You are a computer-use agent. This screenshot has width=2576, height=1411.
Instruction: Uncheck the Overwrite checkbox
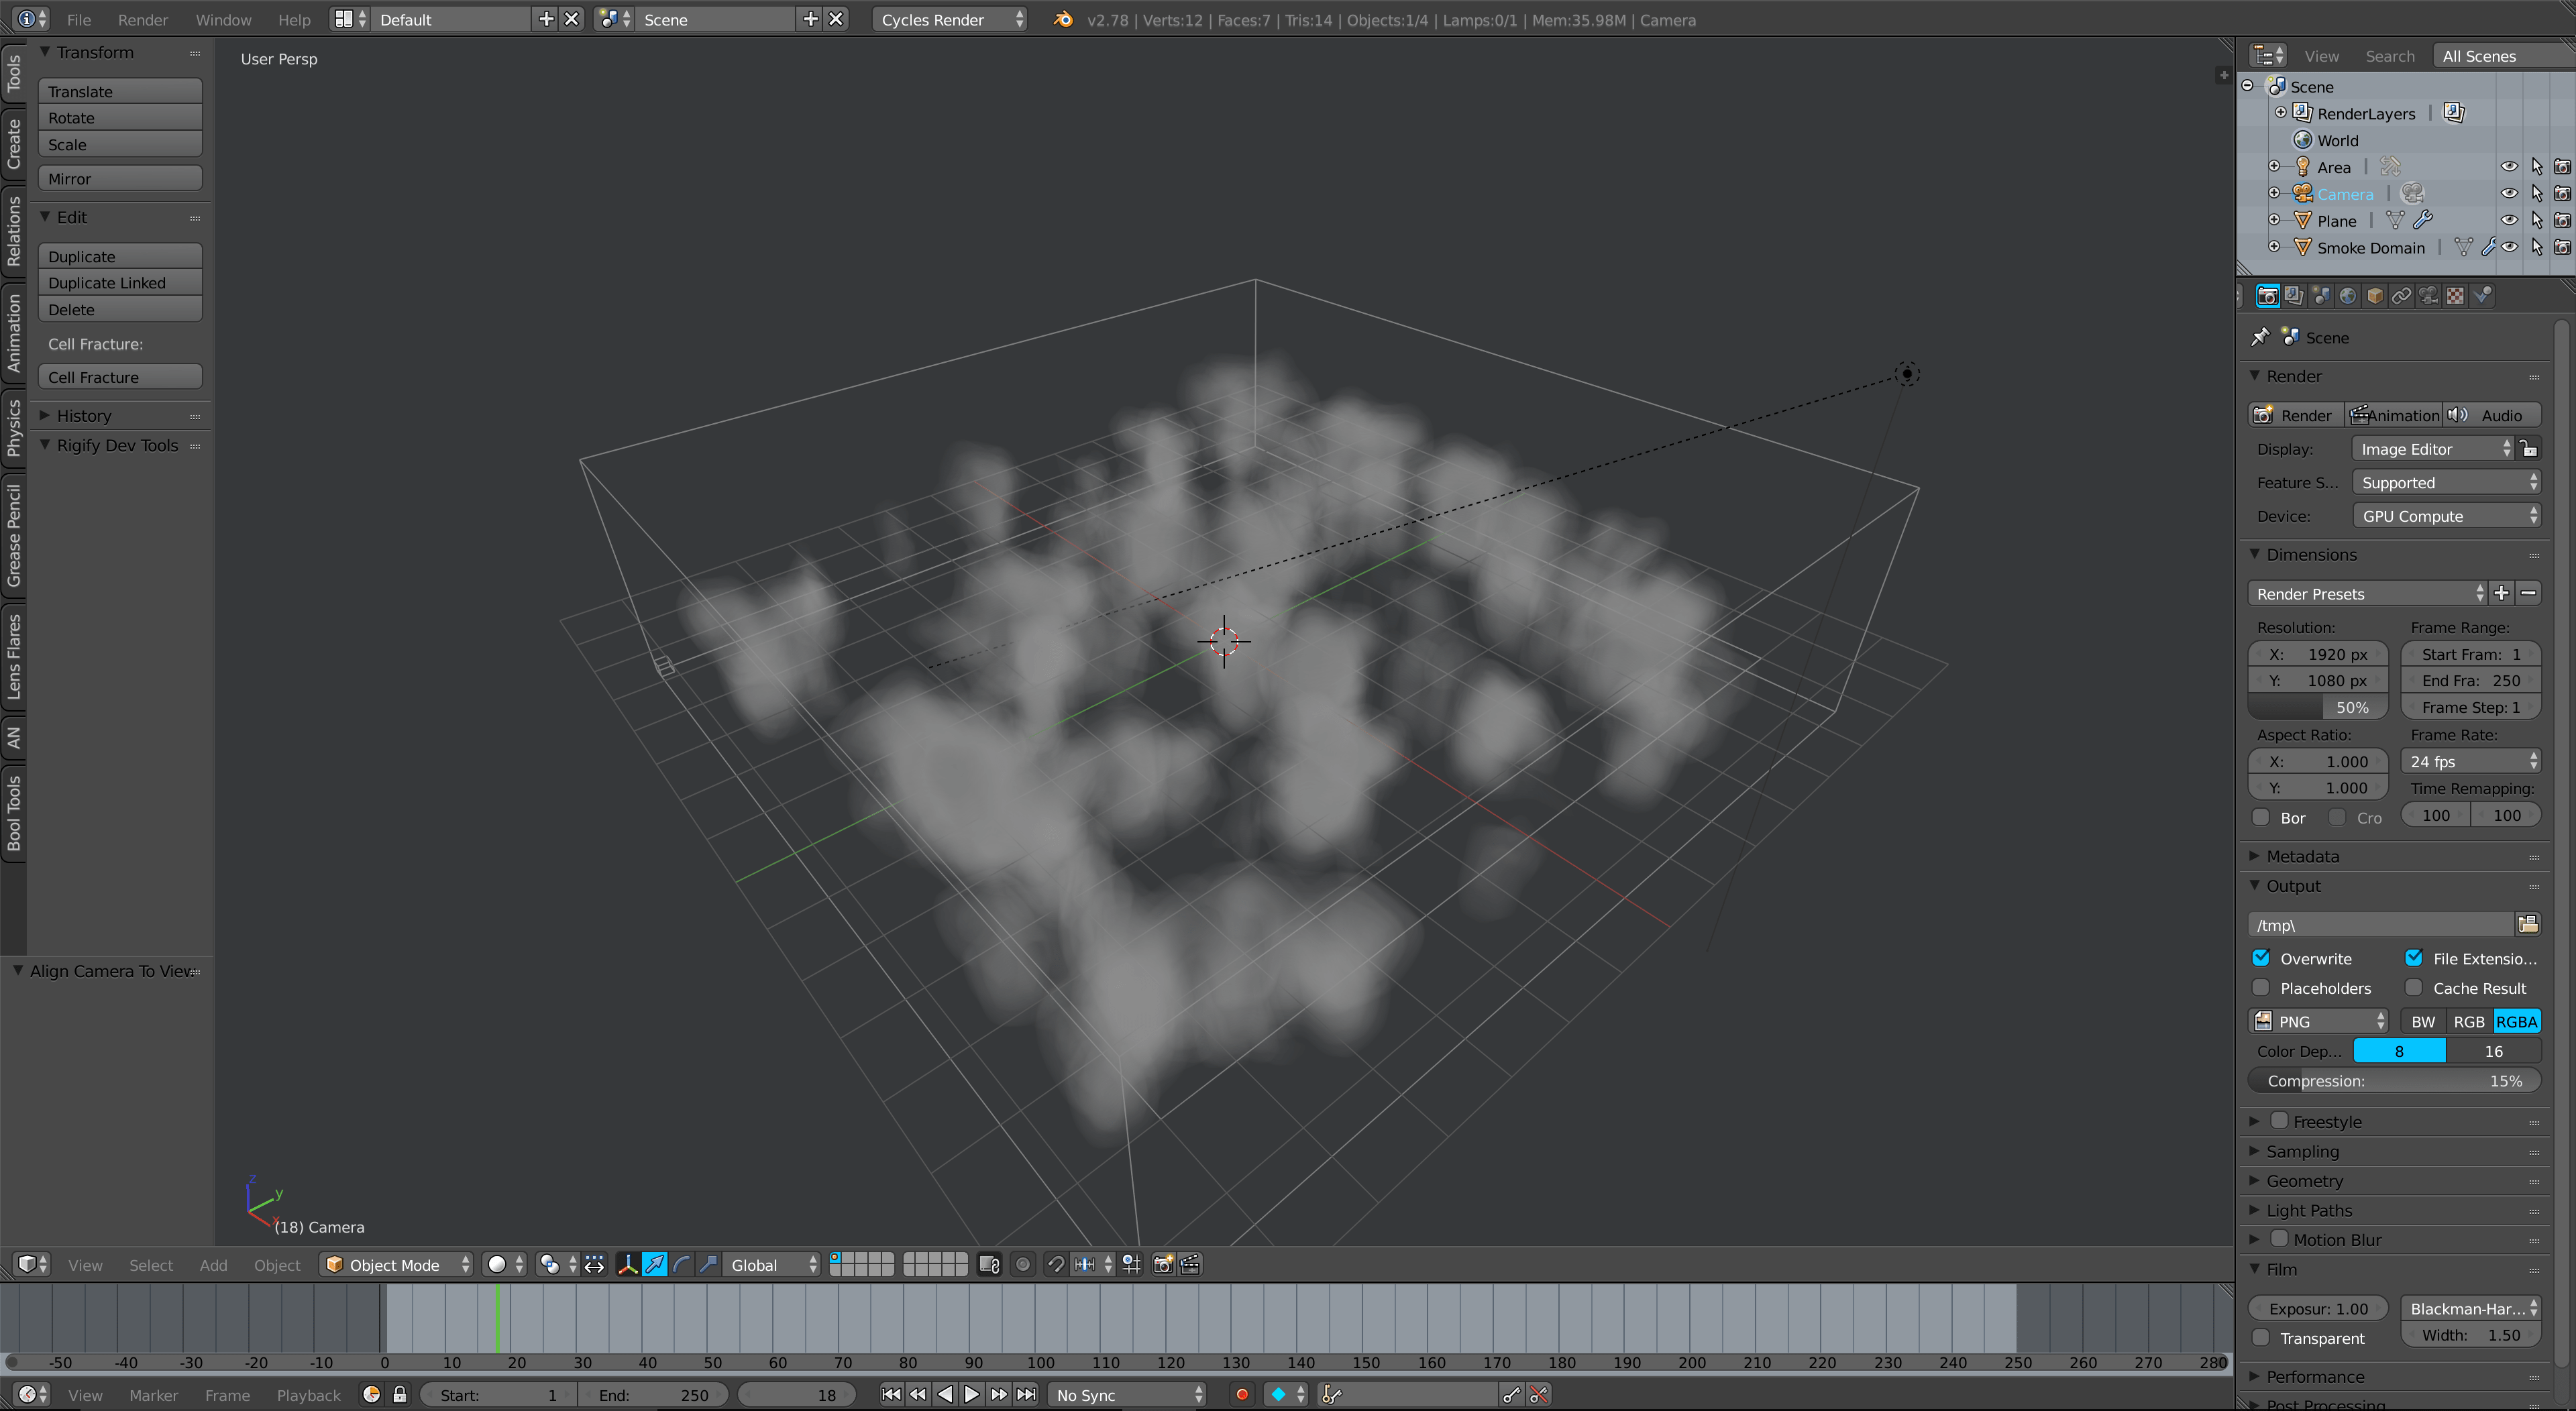pyautogui.click(x=2261, y=958)
